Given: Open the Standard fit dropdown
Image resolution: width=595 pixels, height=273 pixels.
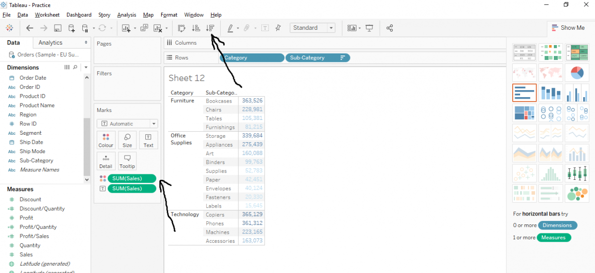Looking at the screenshot, I should pos(312,28).
